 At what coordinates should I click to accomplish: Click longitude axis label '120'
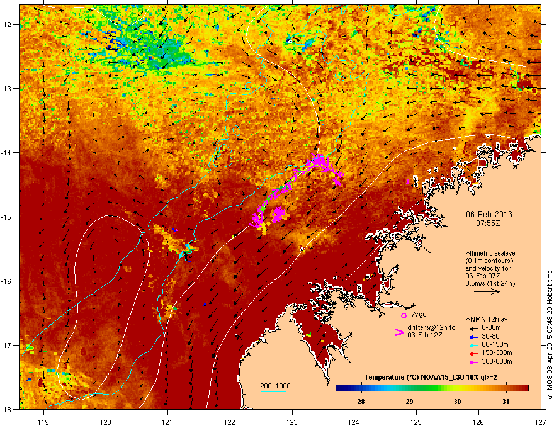click(x=106, y=422)
